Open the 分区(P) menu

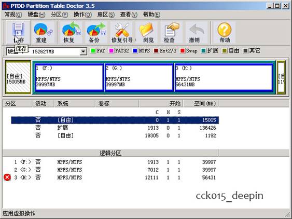click(59, 15)
